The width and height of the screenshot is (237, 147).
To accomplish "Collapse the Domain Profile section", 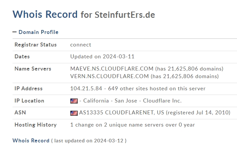I will 38,32.
